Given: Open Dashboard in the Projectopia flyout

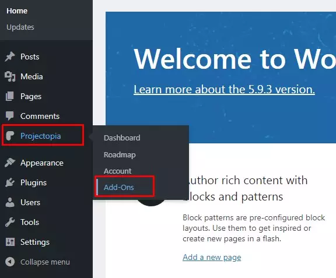Looking at the screenshot, I should (x=122, y=138).
